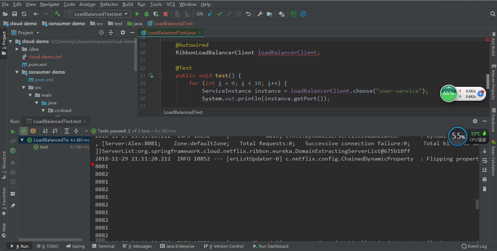497x251 pixels.
Task: Expand the .idea folder node
Action: pyautogui.click(x=17, y=49)
